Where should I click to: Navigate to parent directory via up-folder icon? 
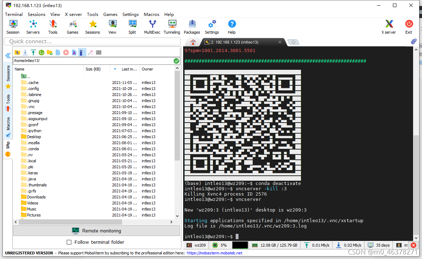(x=16, y=52)
